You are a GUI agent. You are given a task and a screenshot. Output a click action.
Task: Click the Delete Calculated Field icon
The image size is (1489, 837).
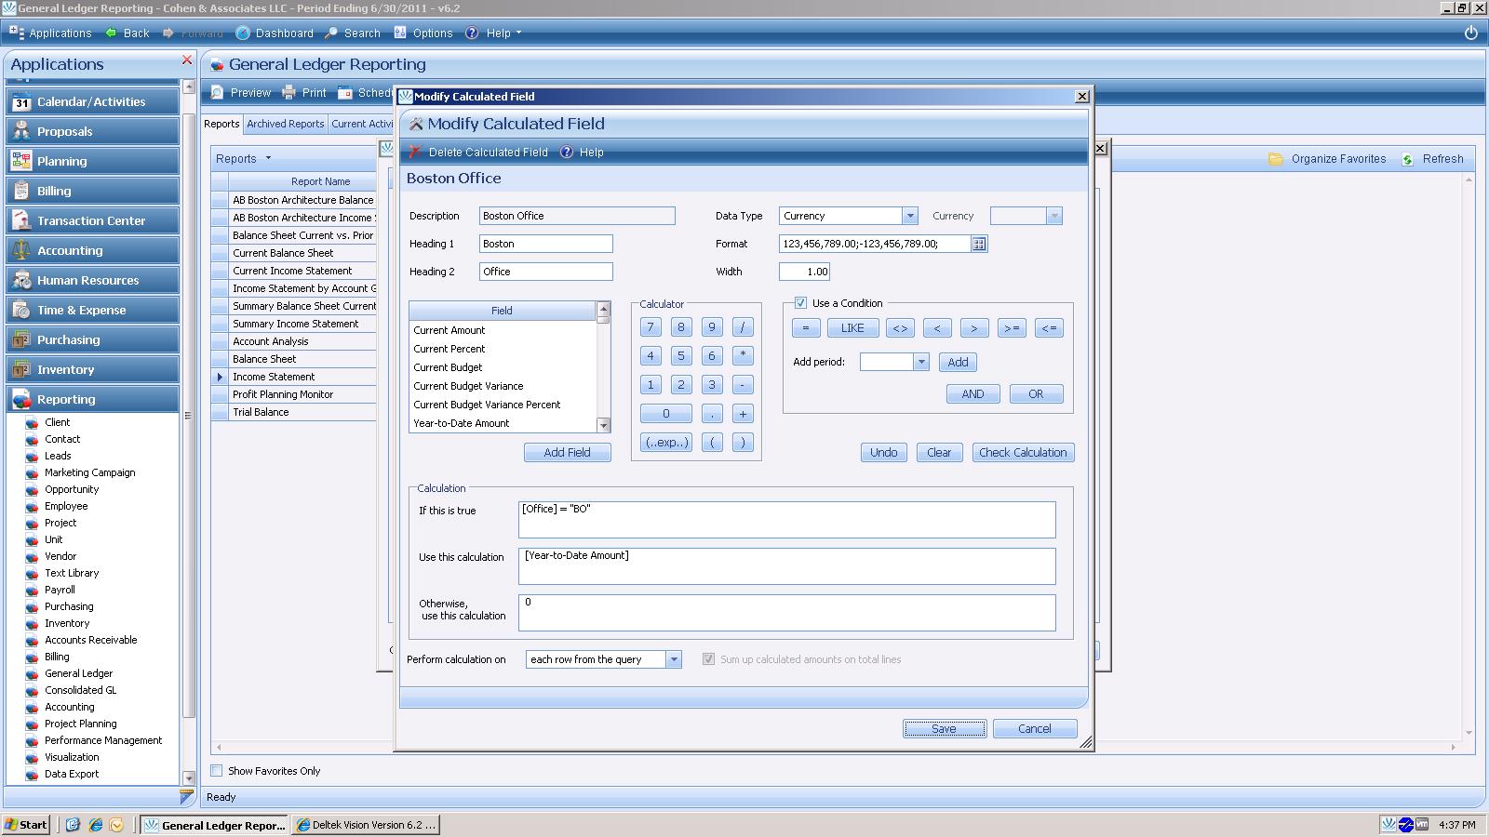point(416,152)
